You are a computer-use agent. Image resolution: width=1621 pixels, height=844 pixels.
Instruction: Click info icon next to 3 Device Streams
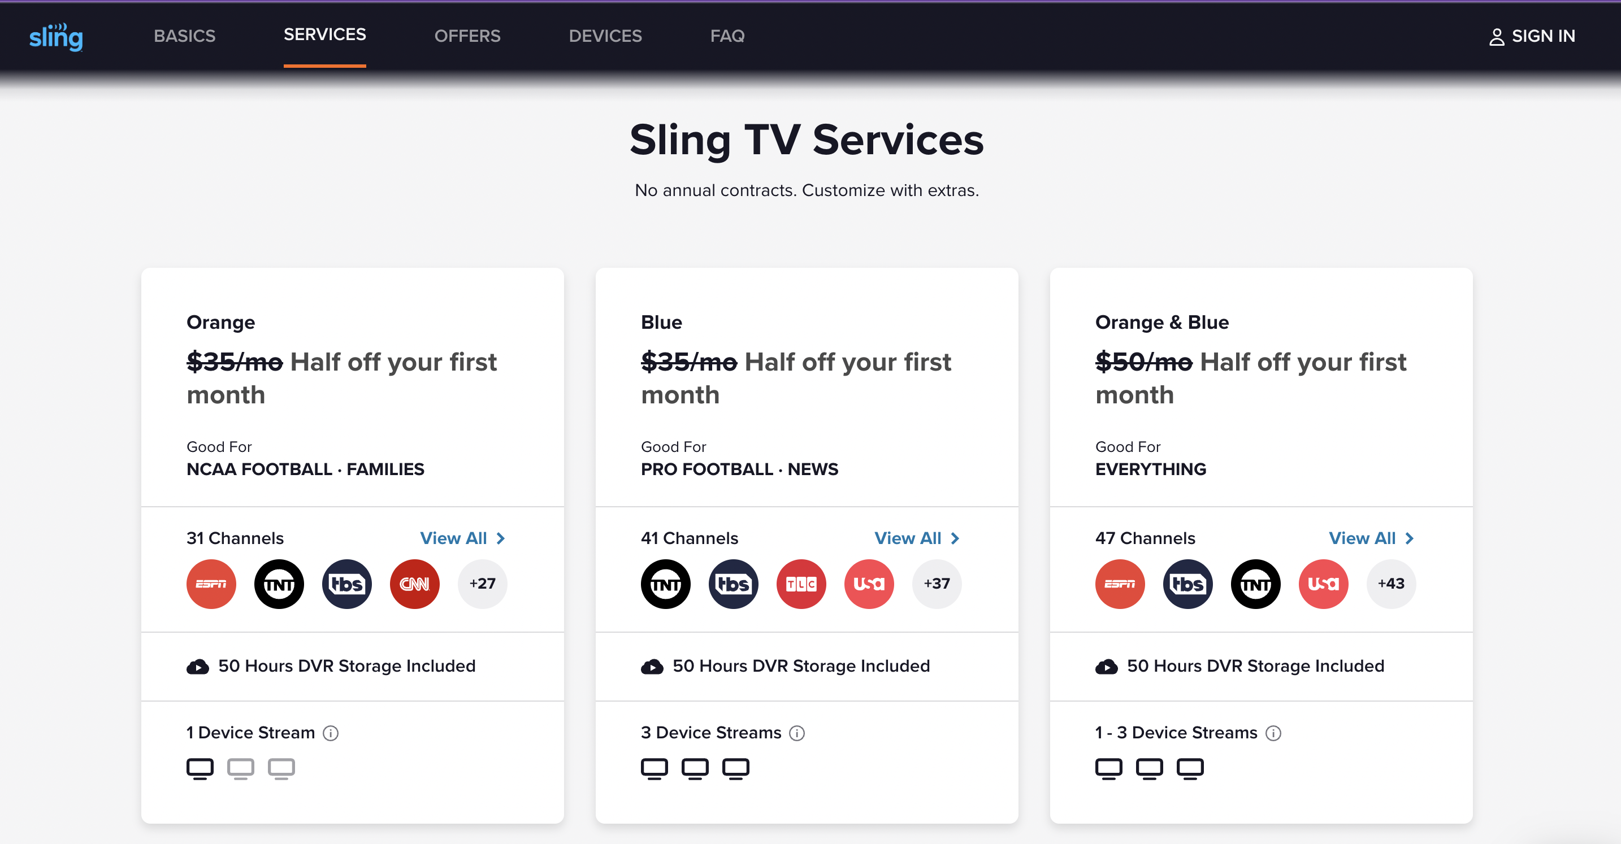(797, 733)
